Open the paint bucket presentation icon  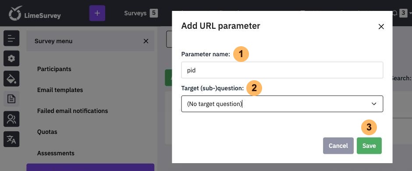coord(11,79)
